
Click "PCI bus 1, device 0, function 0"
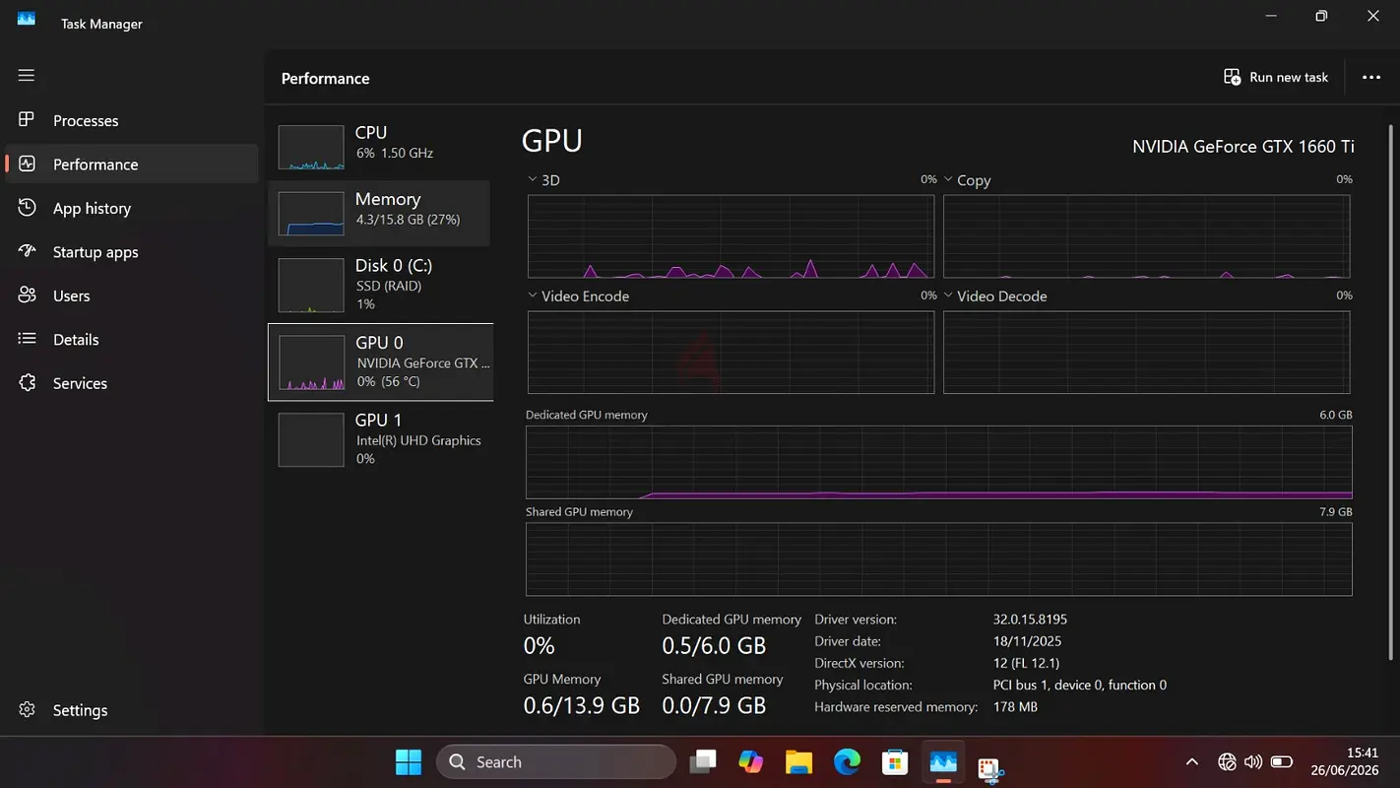pos(1080,685)
